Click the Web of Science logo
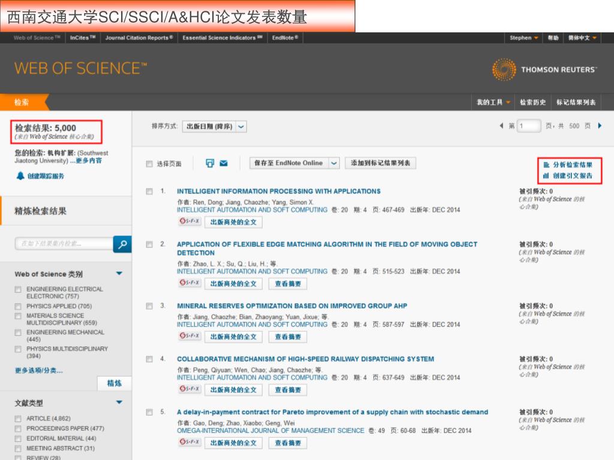614x460 pixels. tap(81, 68)
